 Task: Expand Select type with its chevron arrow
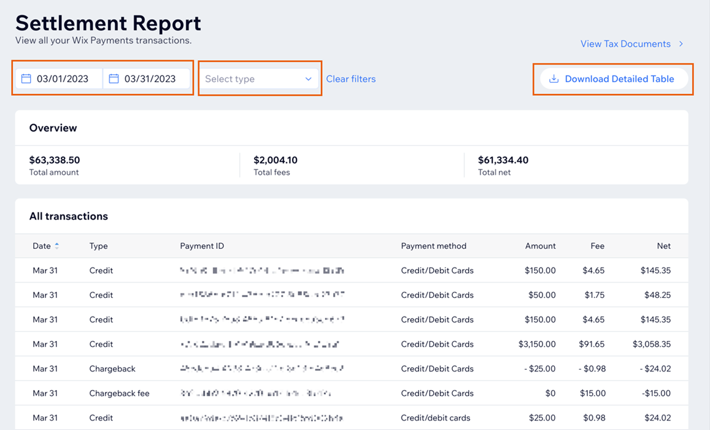pos(308,79)
